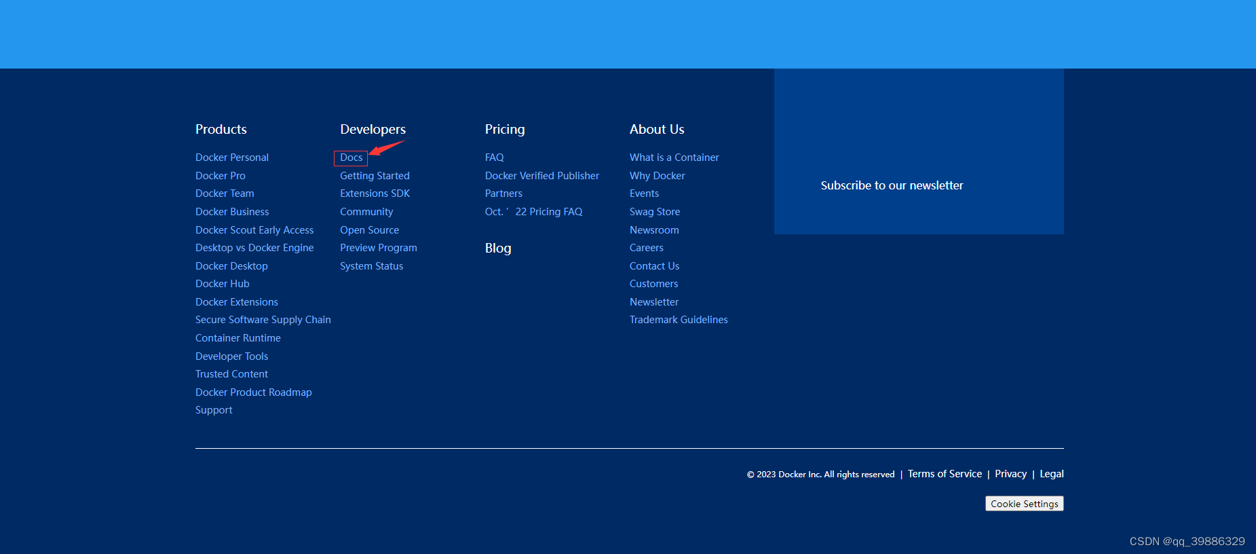Image resolution: width=1256 pixels, height=554 pixels.
Task: Open Docker Verified Publisher link
Action: [542, 176]
